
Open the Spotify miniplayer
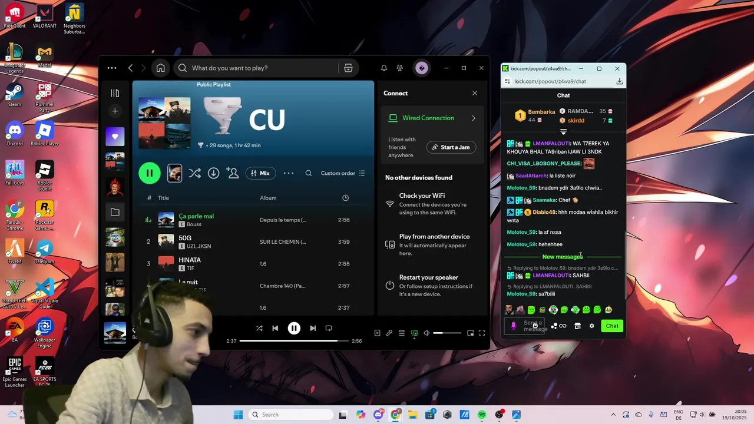[470, 333]
